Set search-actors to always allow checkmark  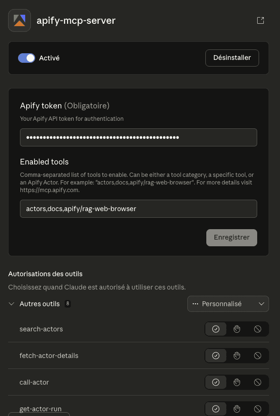pos(216,329)
